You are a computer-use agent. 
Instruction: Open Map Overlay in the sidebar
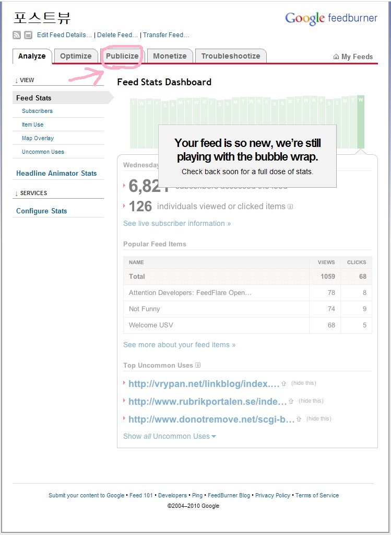click(x=38, y=138)
